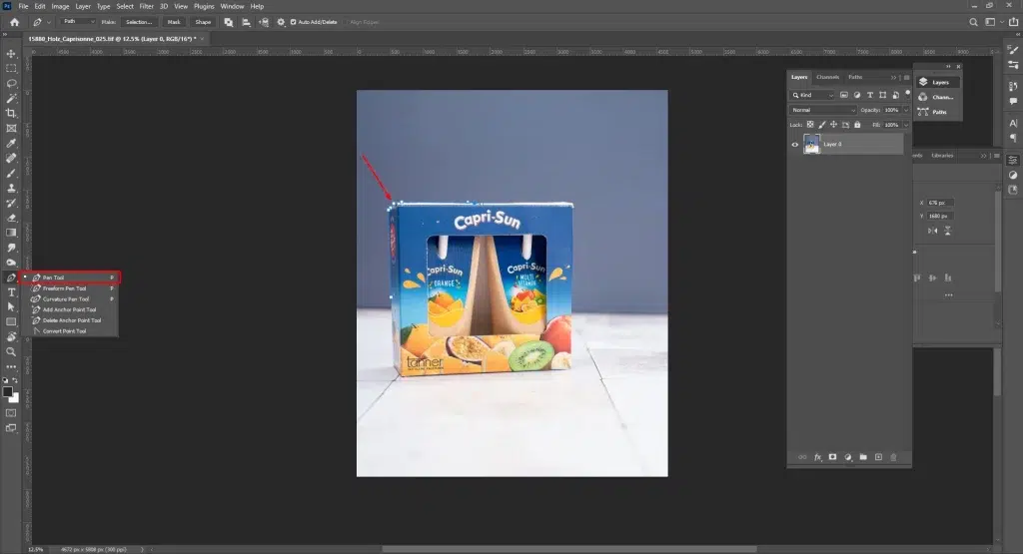Open the Normal blend mode dropdown
Image resolution: width=1023 pixels, height=554 pixels.
pyautogui.click(x=823, y=110)
